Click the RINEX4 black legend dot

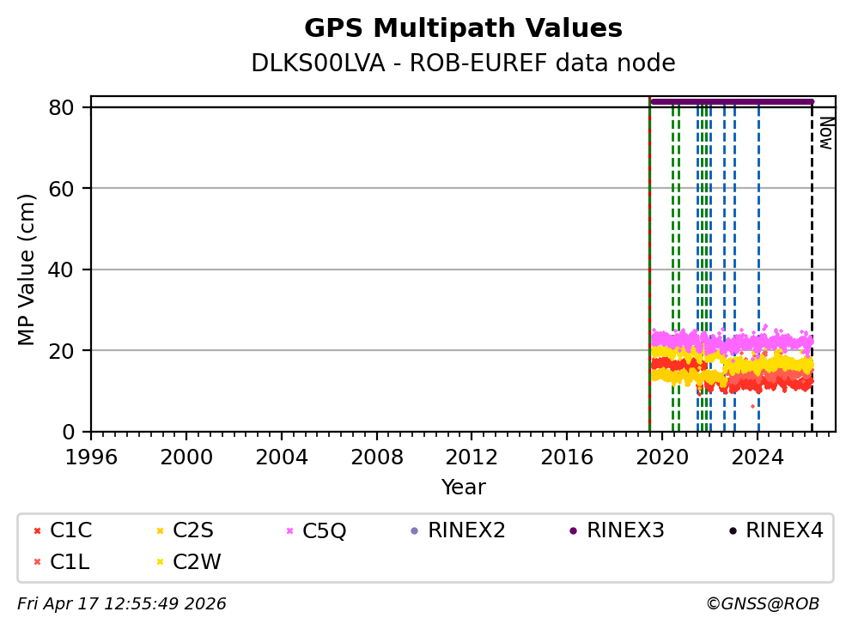(733, 531)
